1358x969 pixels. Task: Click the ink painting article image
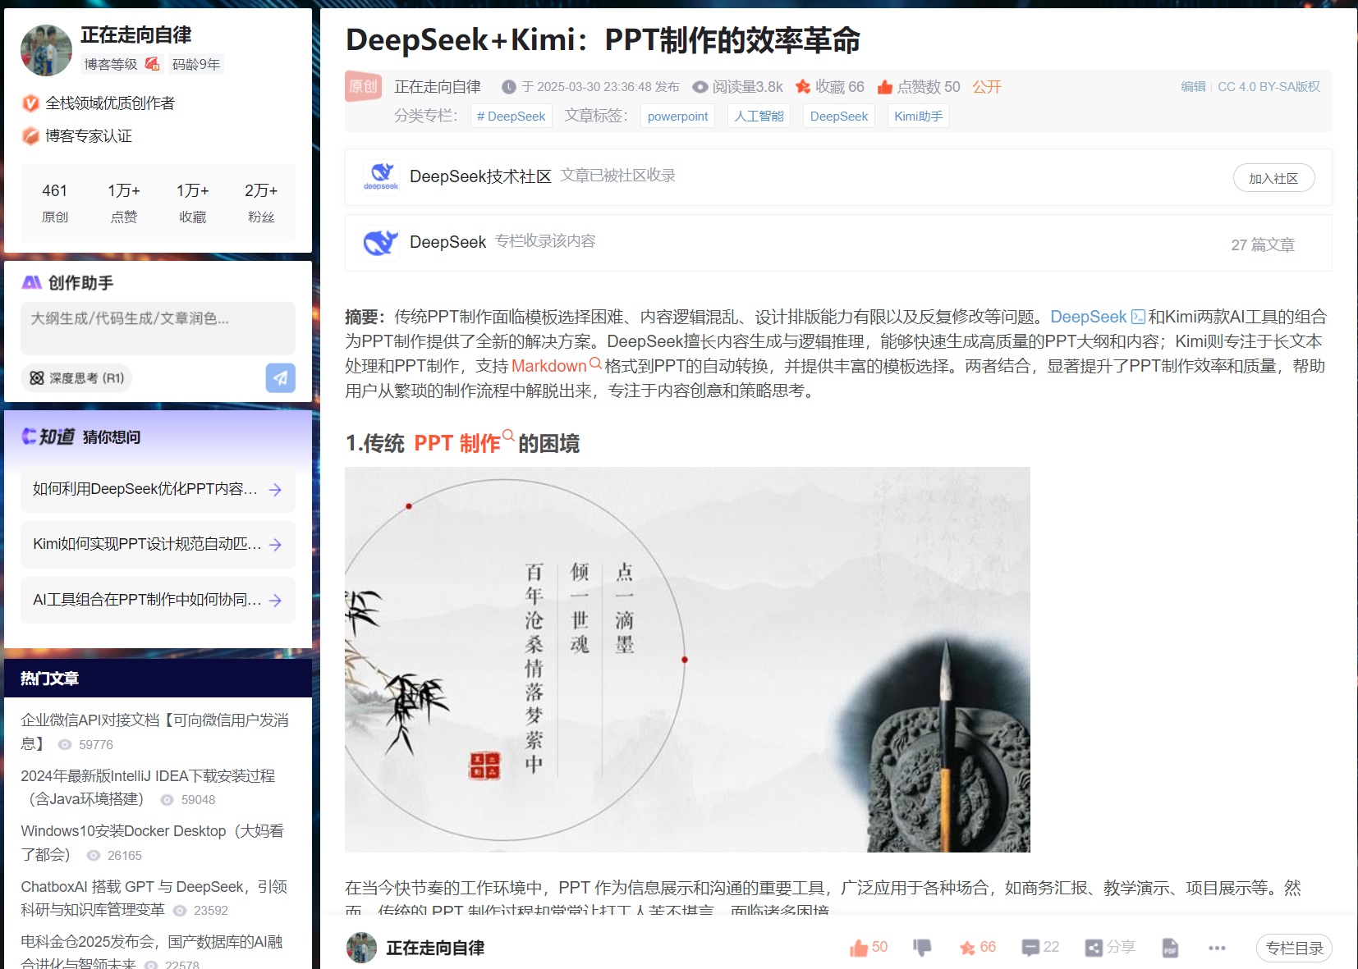[687, 660]
